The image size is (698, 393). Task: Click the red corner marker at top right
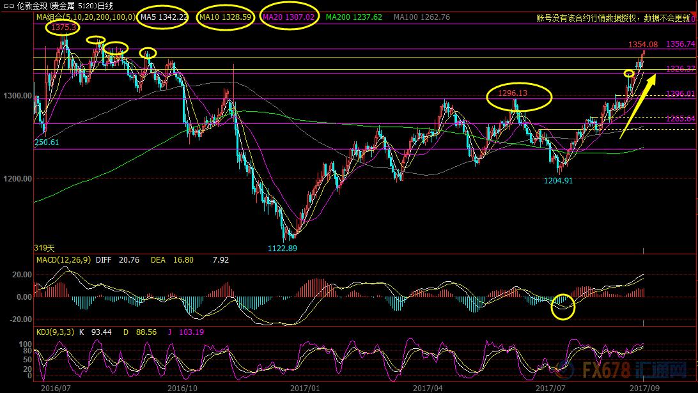694,19
